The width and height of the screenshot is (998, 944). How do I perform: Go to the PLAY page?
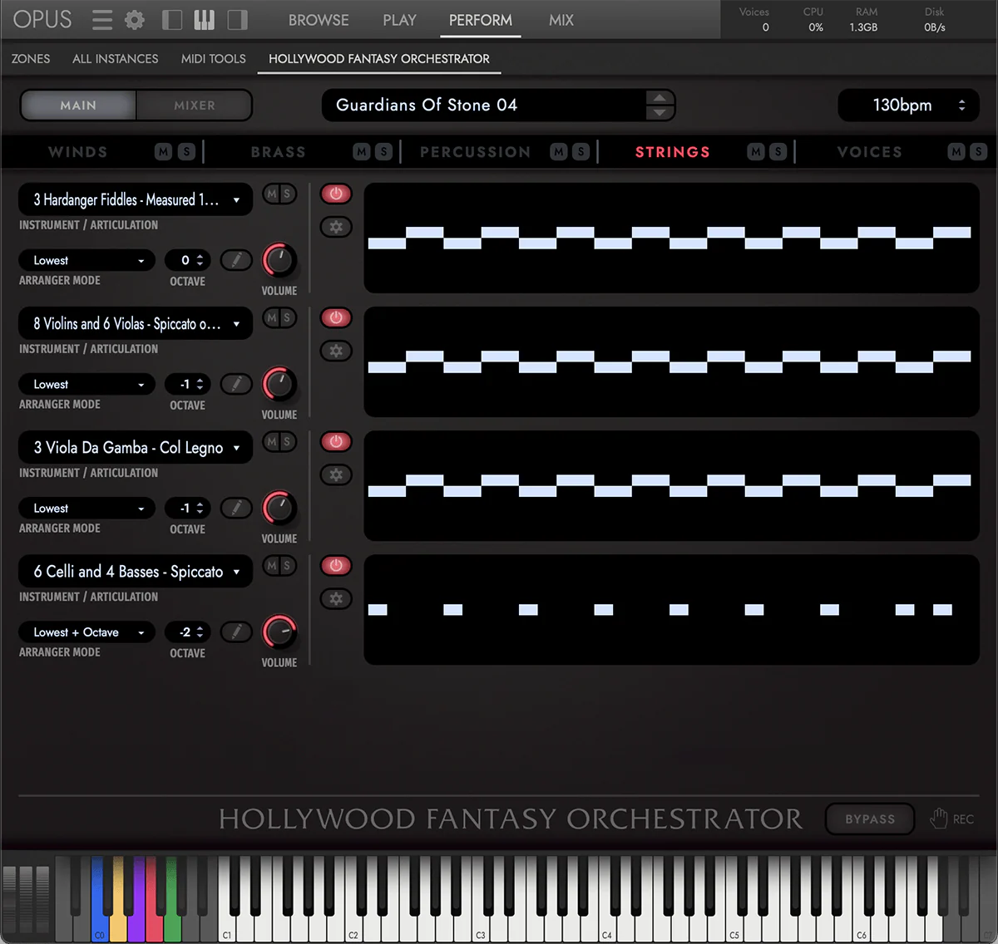(x=399, y=20)
